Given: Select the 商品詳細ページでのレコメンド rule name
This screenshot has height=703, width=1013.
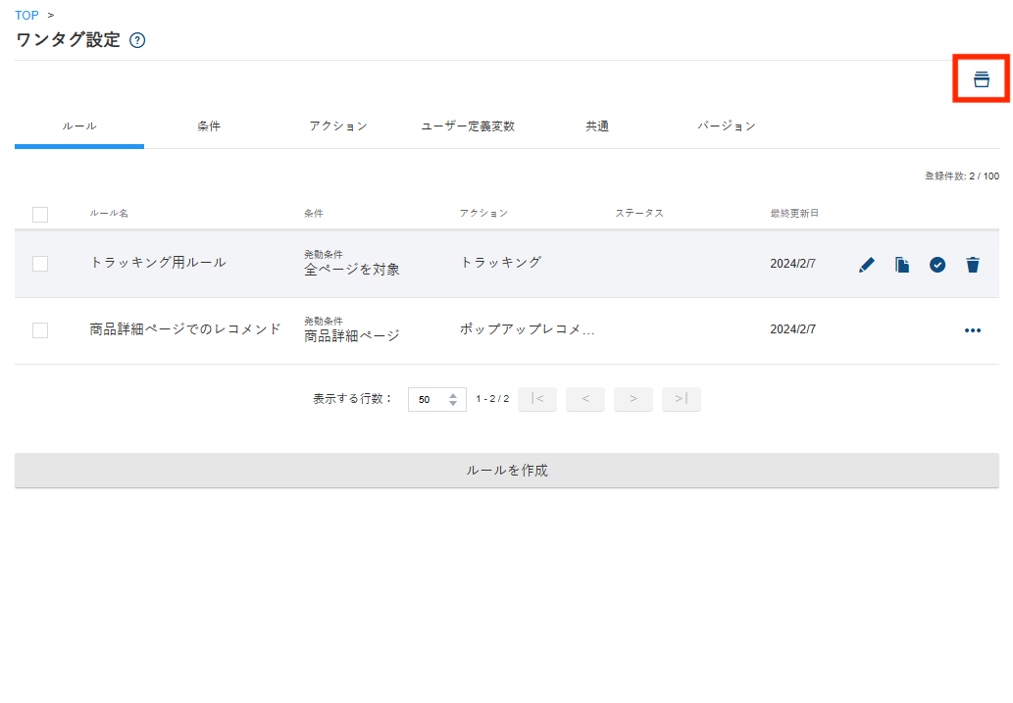Looking at the screenshot, I should click(185, 329).
